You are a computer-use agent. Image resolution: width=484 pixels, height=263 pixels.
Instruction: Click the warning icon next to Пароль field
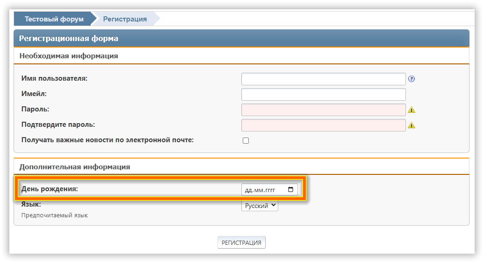point(412,110)
